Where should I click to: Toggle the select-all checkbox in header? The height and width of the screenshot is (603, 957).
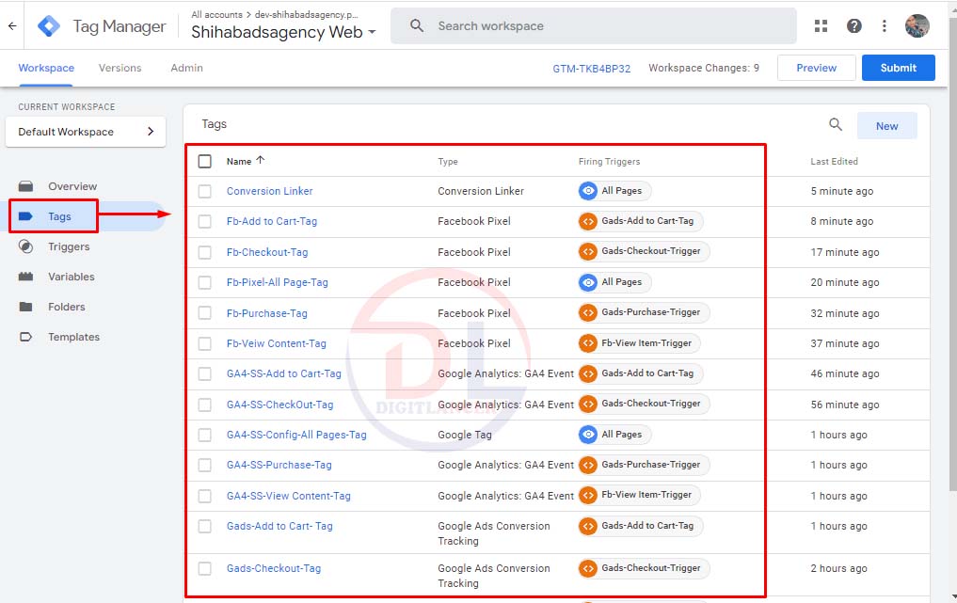tap(205, 161)
